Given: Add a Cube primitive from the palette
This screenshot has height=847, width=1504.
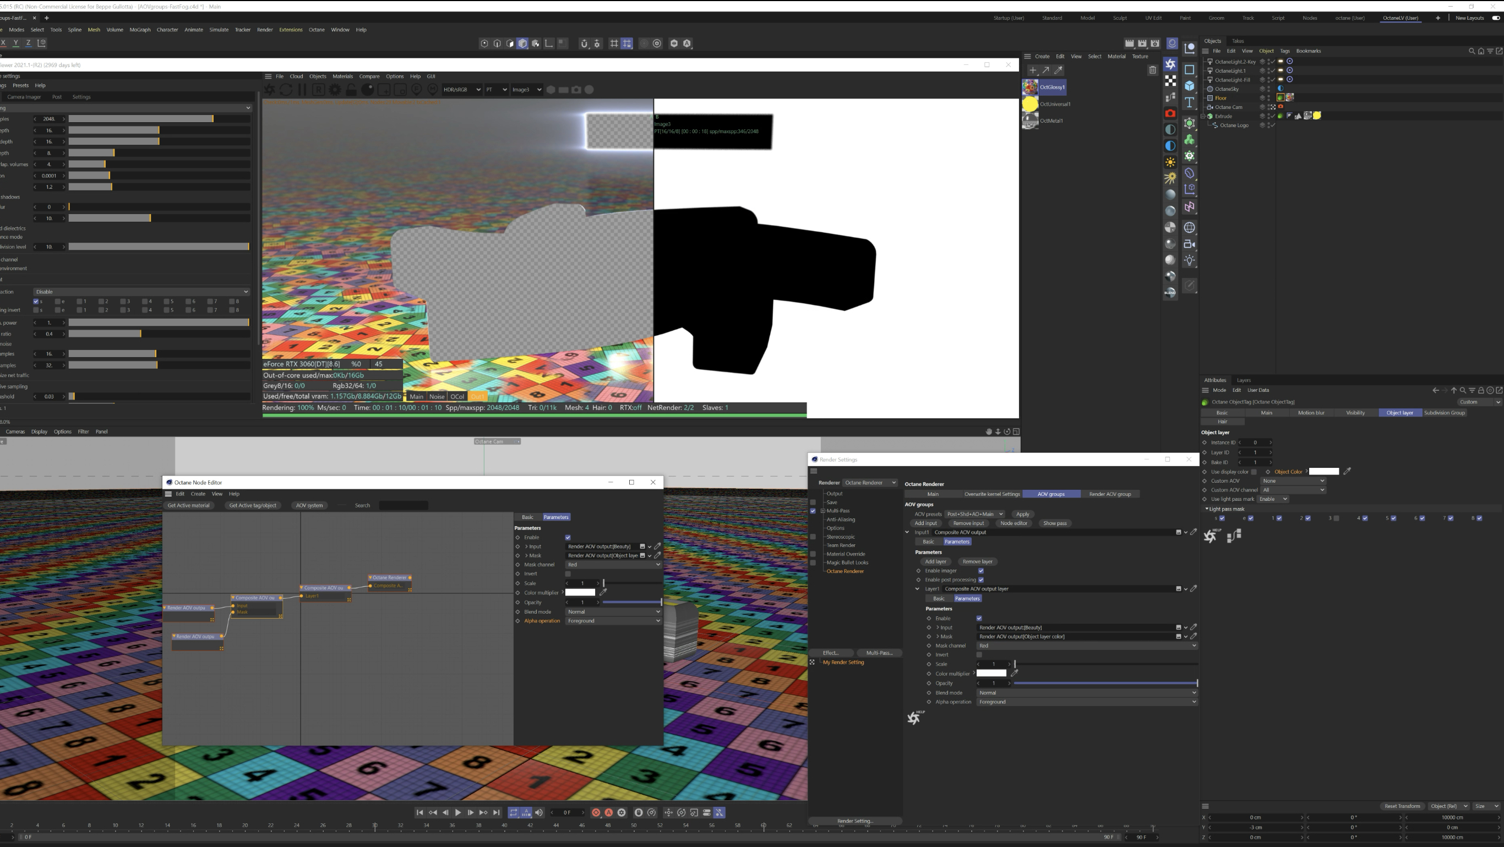Looking at the screenshot, I should tap(1189, 86).
